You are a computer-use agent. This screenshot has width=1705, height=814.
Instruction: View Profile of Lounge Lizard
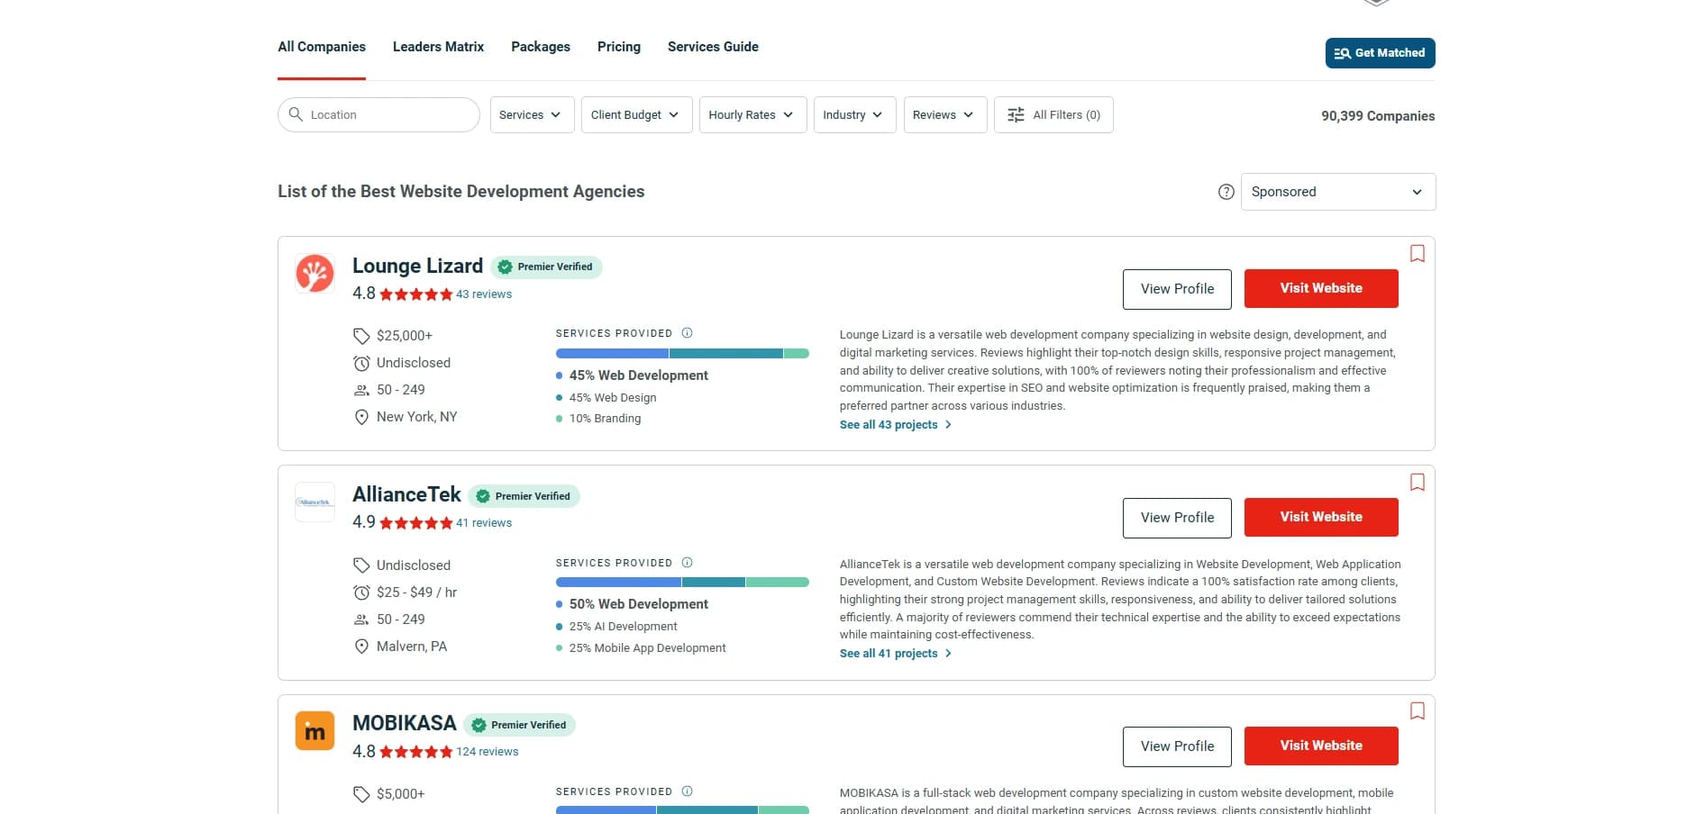(1177, 289)
